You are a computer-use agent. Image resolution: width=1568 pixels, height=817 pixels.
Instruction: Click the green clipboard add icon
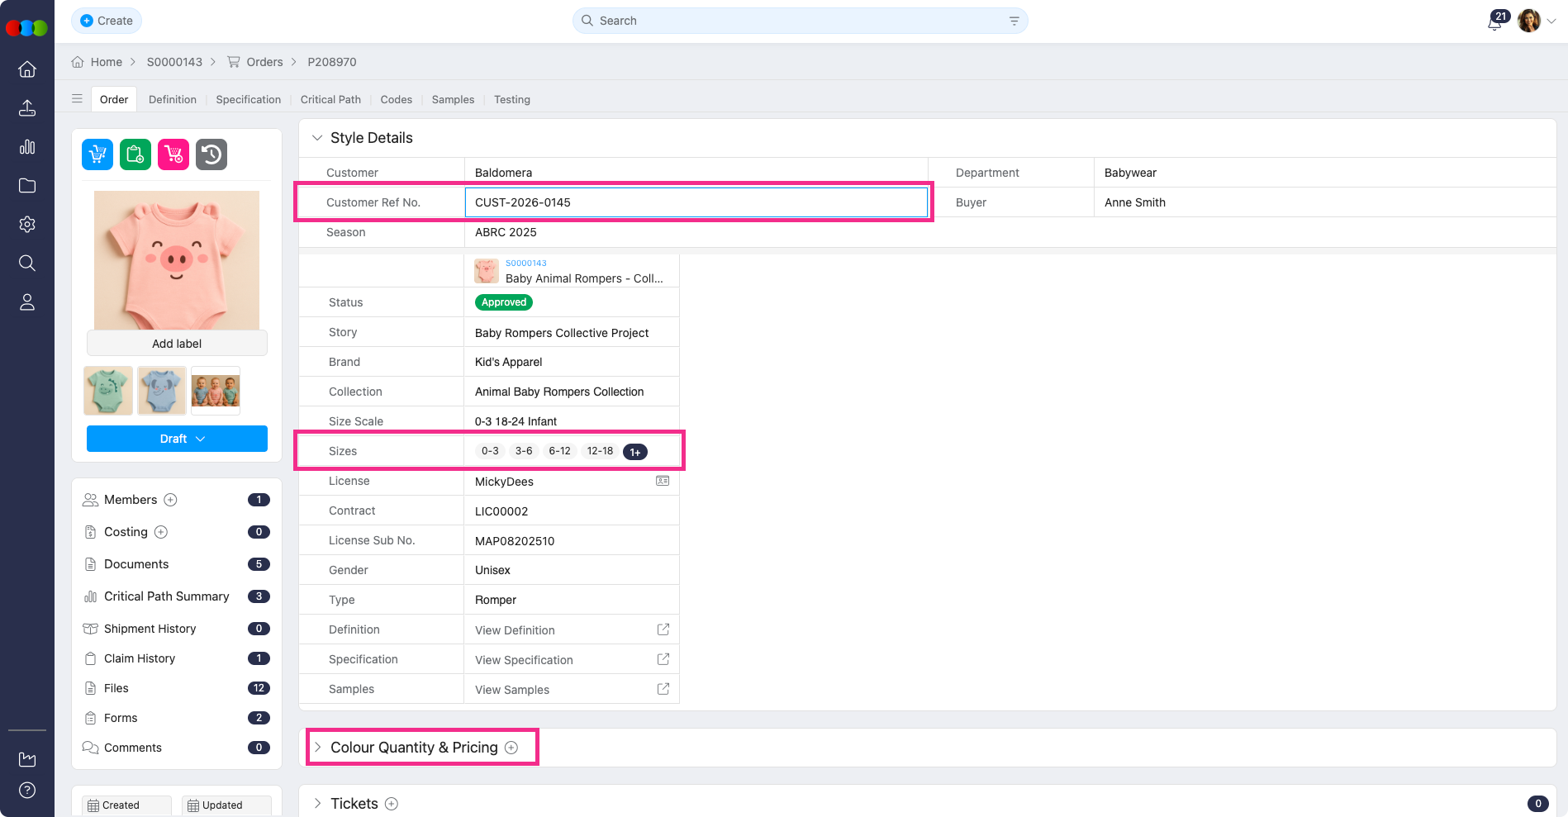click(135, 154)
